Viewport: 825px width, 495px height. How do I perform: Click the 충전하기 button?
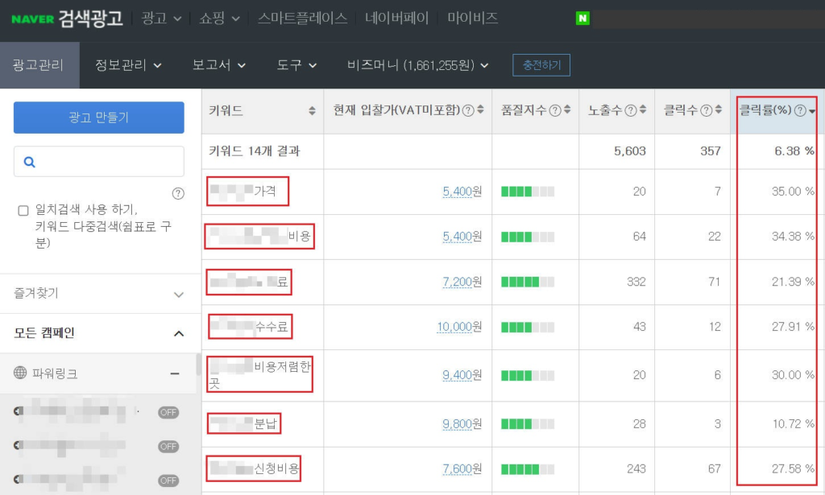[x=541, y=65]
